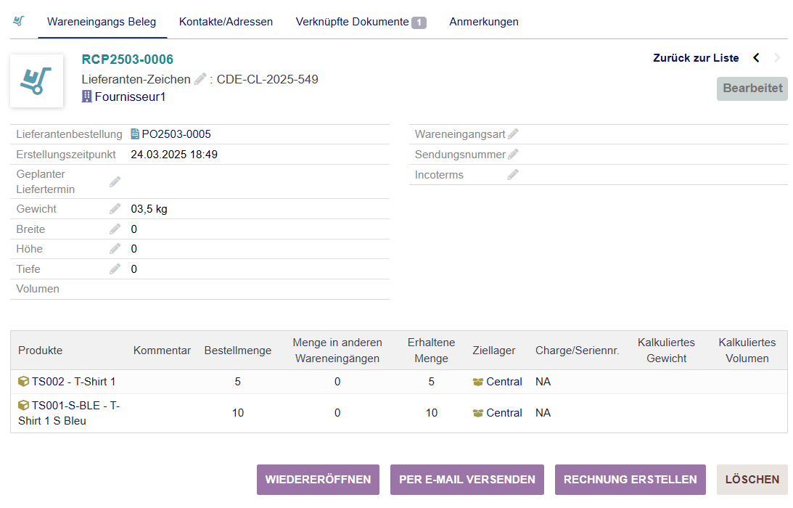
Task: Click RECHNUNG ERSTELLEN button
Action: [630, 480]
